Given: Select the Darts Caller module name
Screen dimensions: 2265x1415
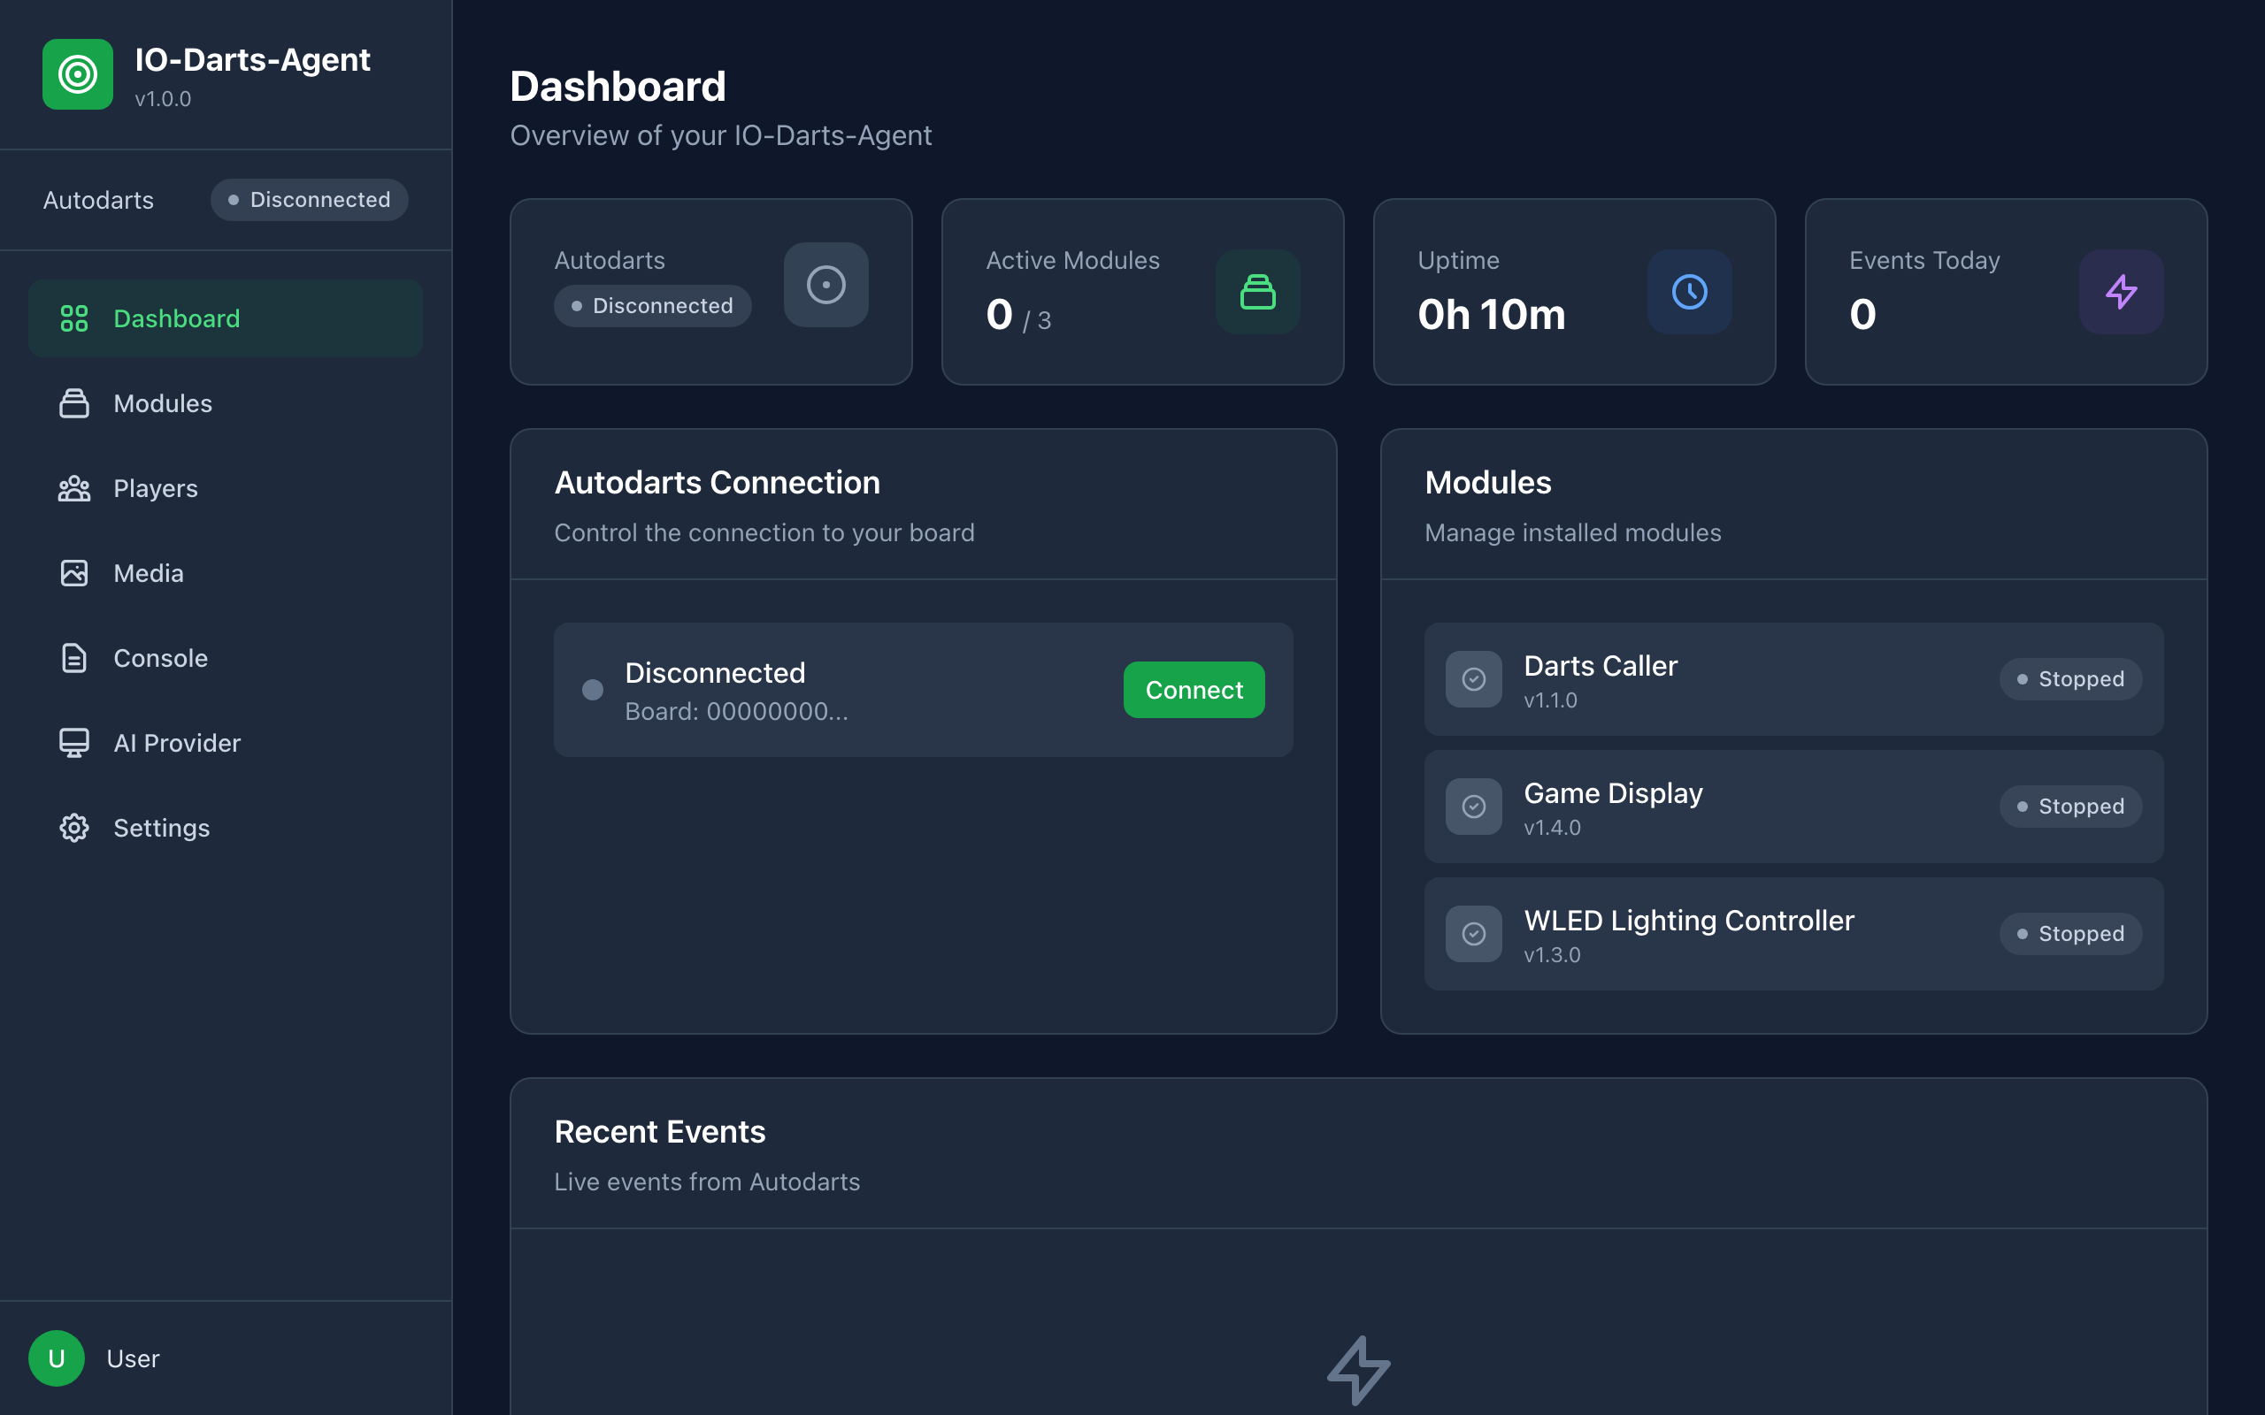Looking at the screenshot, I should (1601, 665).
